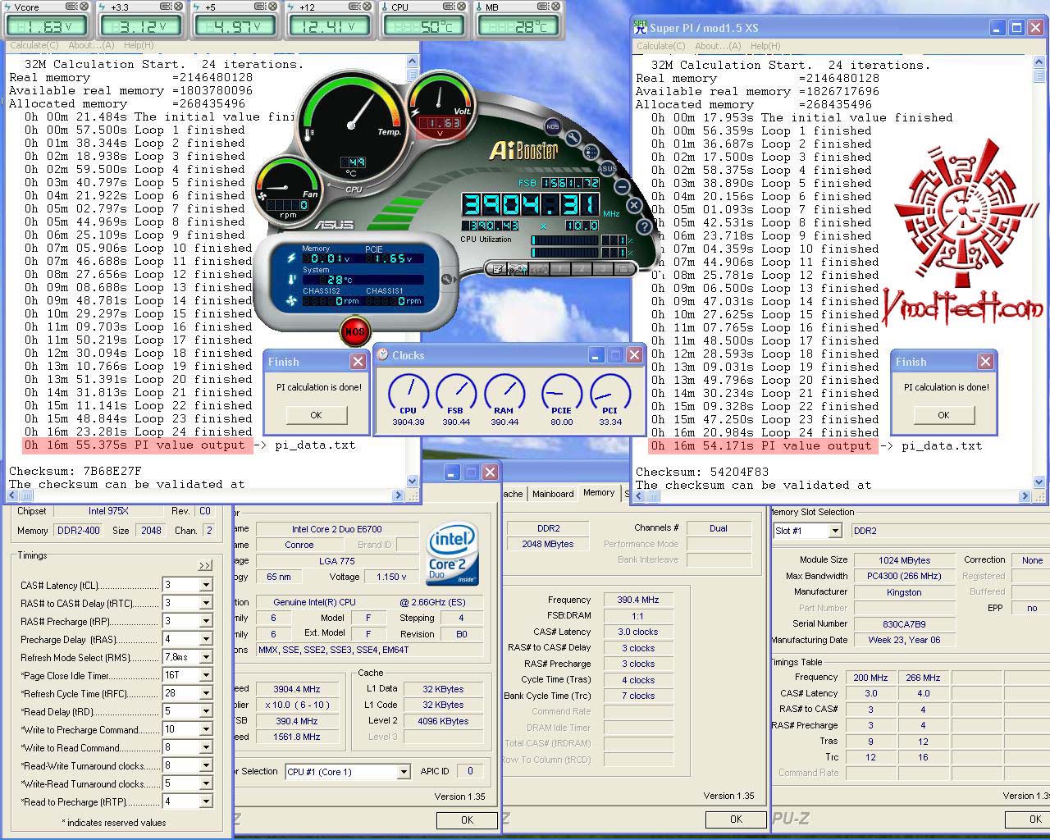1050x840 pixels.
Task: Open the Precharge Delay (tRAS) dropdown
Action: pyautogui.click(x=206, y=639)
